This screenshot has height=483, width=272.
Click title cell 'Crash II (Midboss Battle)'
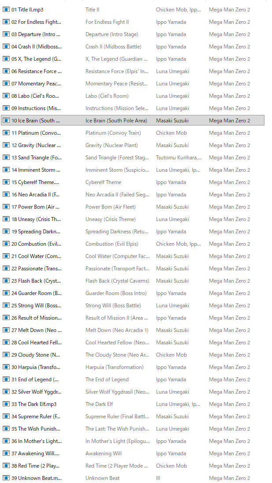113,47
